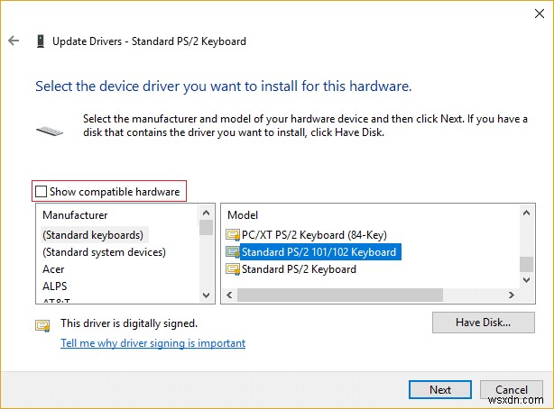The width and height of the screenshot is (554, 409).
Task: Click the keyboard device icon beside the title
Action: (x=40, y=41)
